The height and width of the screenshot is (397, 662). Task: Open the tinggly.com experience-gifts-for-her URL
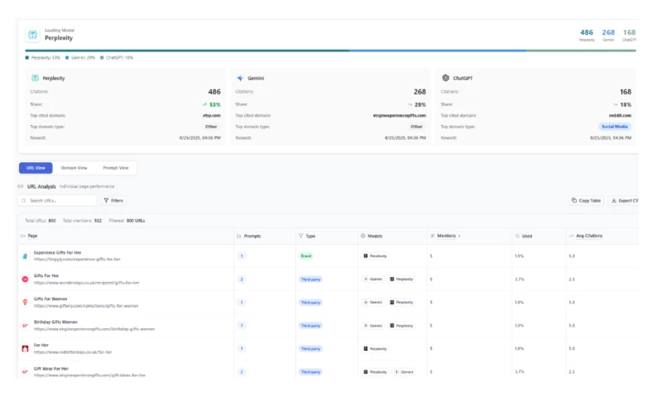(x=77, y=260)
